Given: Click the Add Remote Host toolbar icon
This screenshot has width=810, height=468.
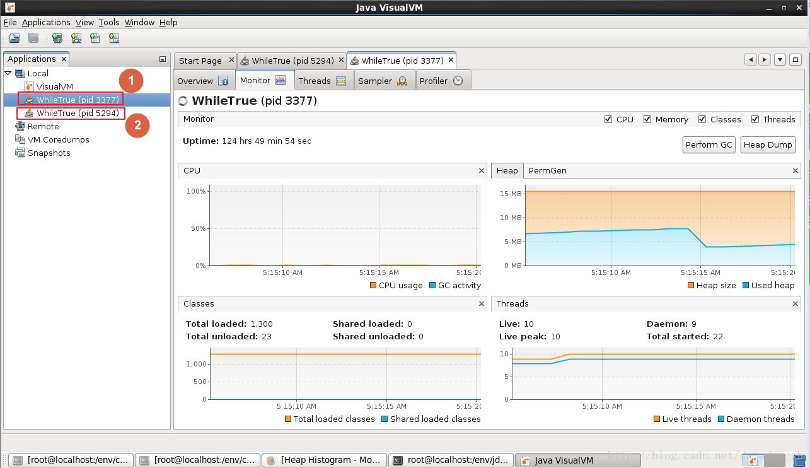Looking at the screenshot, I should pos(57,38).
